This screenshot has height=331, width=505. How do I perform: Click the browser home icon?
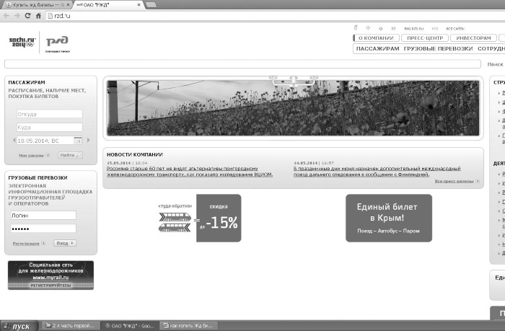click(x=38, y=15)
